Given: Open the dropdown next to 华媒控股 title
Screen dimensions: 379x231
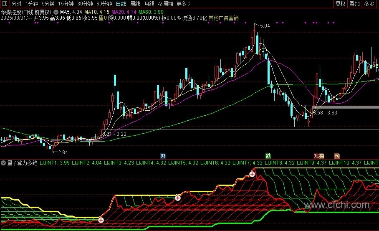Looking at the screenshot, I should tap(56, 12).
